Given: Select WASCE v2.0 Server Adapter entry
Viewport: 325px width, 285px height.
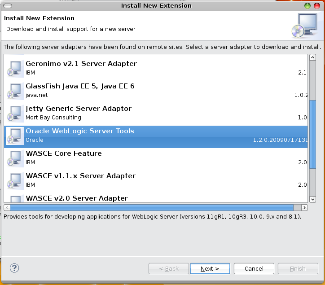Looking at the screenshot, I should (156, 198).
